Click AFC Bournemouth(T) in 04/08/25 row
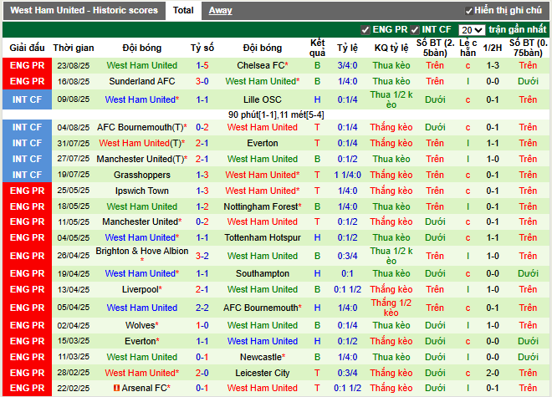Viewport: 552px width, 397px height. coord(141,127)
